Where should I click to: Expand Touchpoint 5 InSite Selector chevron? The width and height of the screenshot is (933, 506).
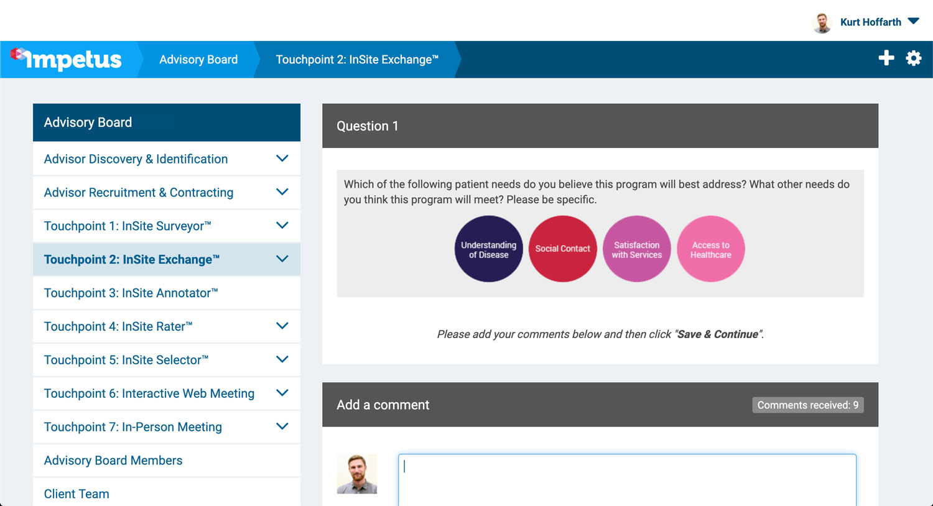[282, 359]
